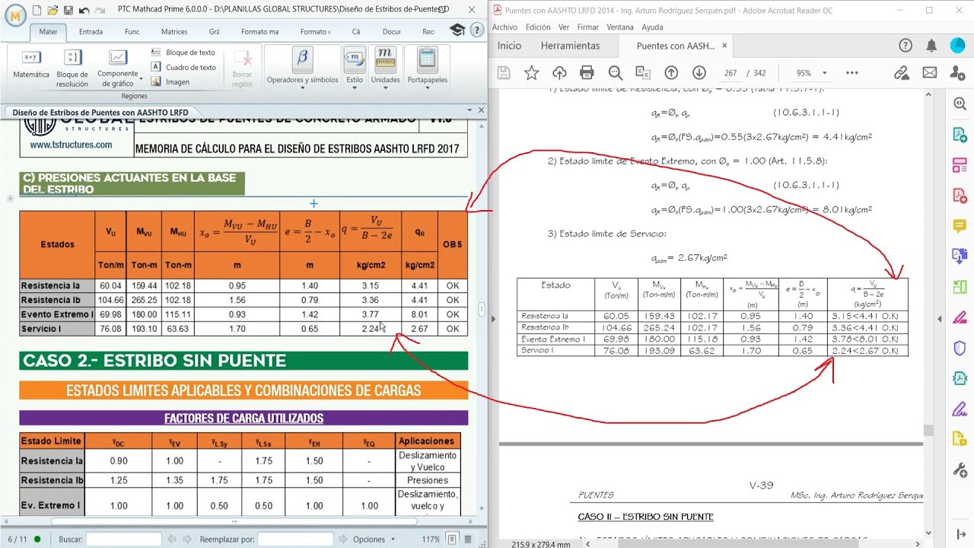Open Acrobat notifications bell
974x548 pixels.
click(x=931, y=46)
